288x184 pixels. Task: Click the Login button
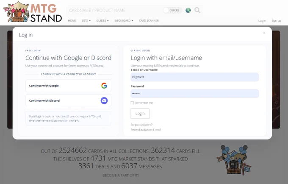pos(140,114)
